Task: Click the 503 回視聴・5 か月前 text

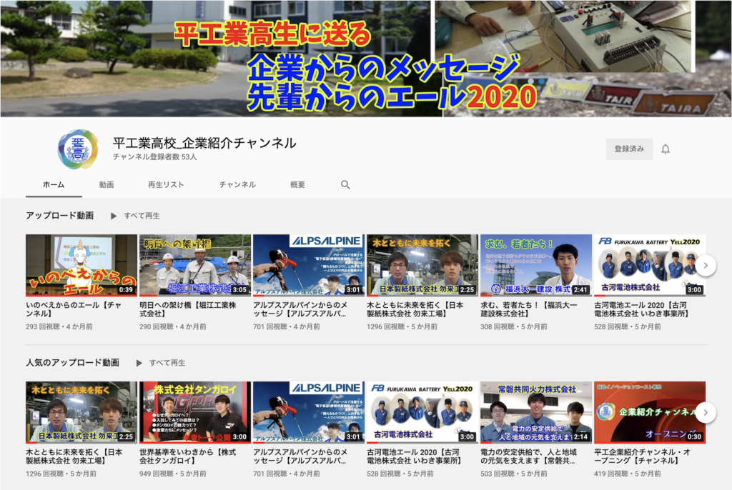Action: (513, 474)
